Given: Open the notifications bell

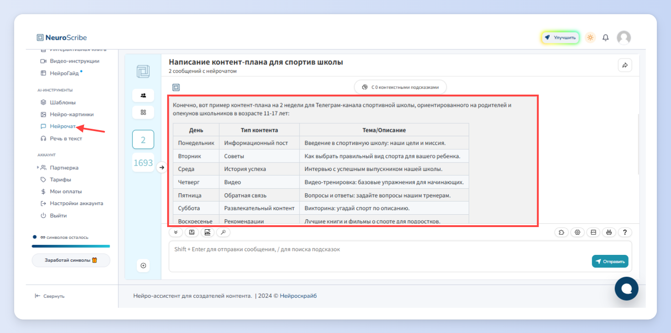Looking at the screenshot, I should [606, 37].
